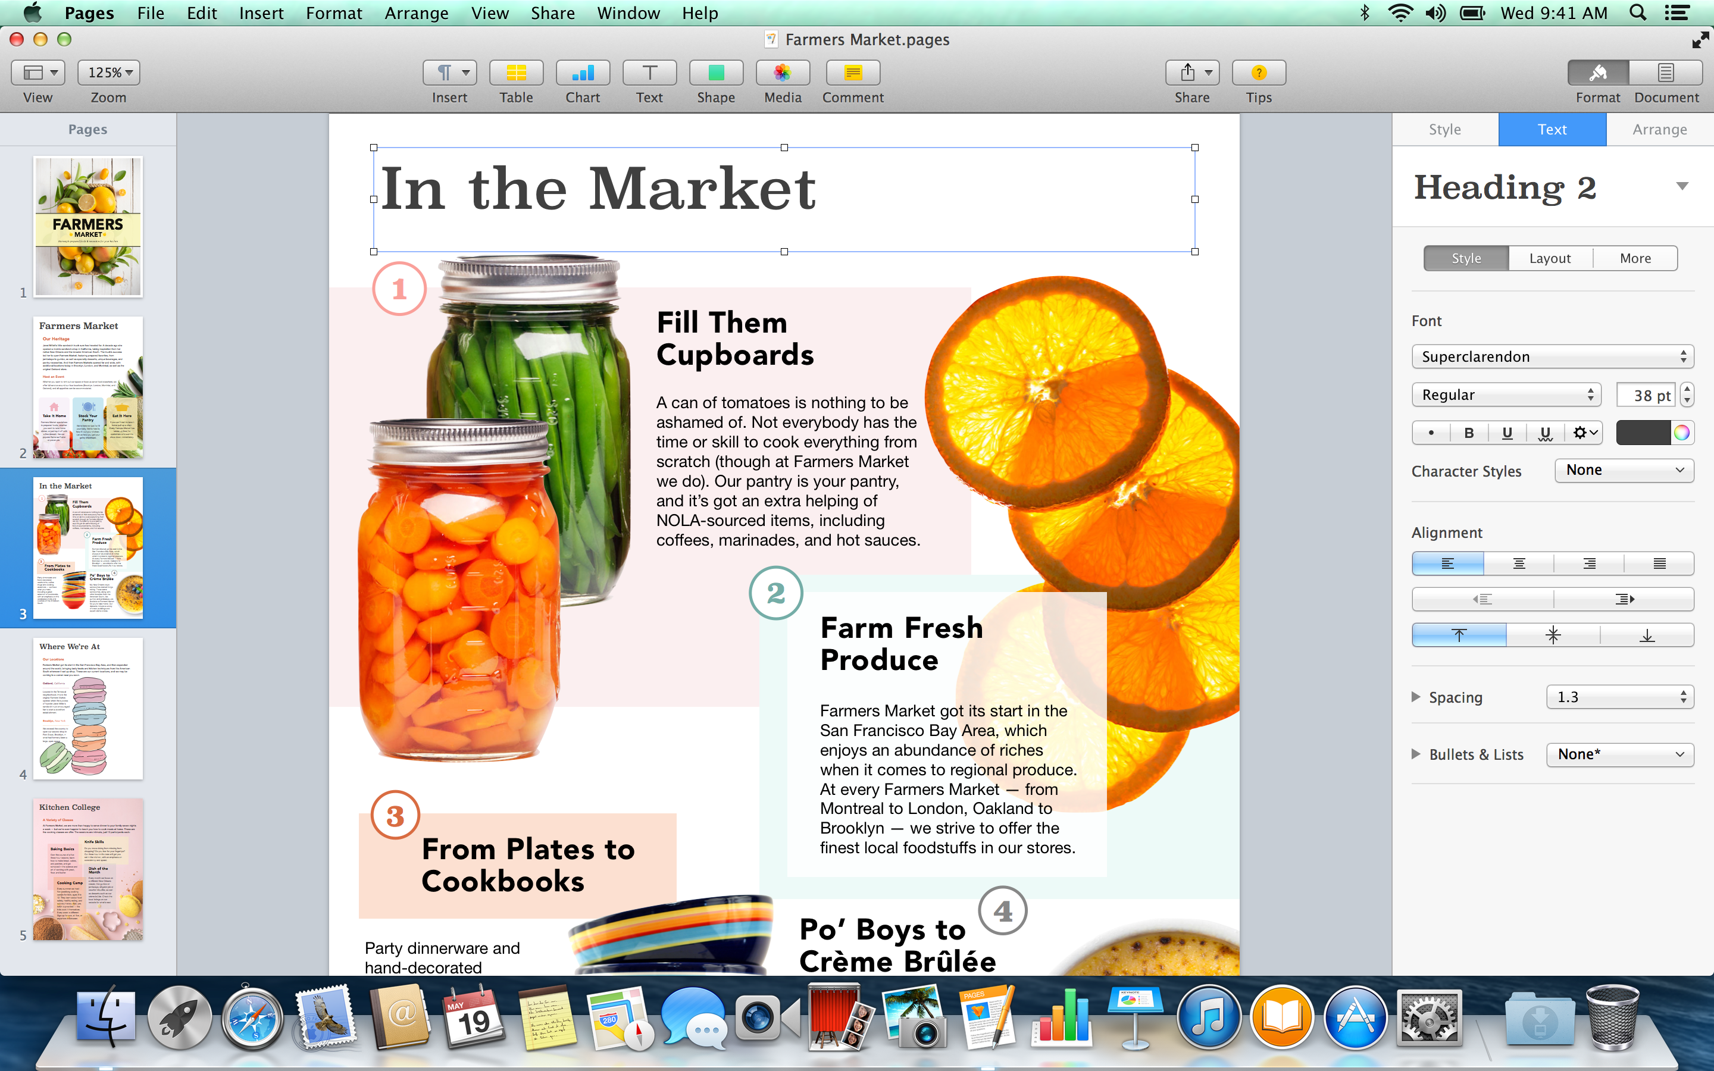The width and height of the screenshot is (1714, 1071).
Task: Click the dark text color swatch
Action: tap(1643, 433)
